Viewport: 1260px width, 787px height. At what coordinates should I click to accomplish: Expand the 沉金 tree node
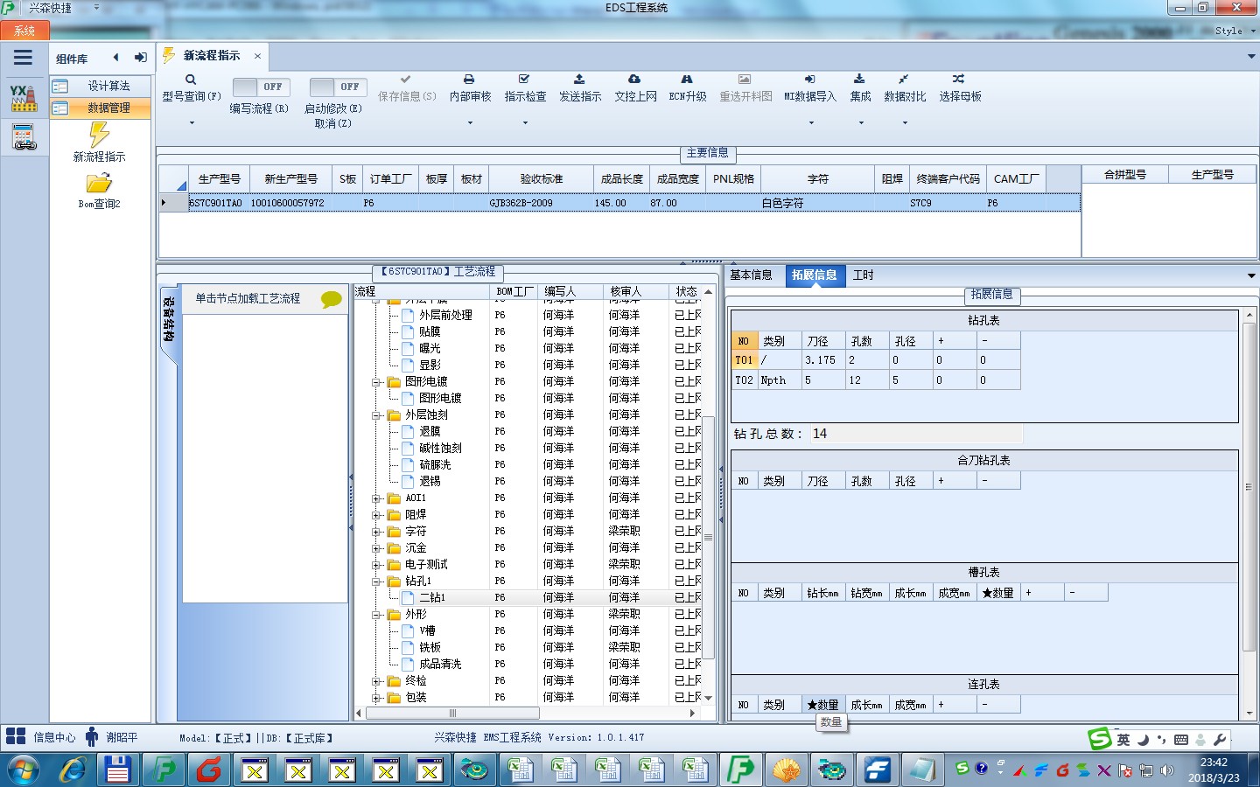pyautogui.click(x=377, y=548)
